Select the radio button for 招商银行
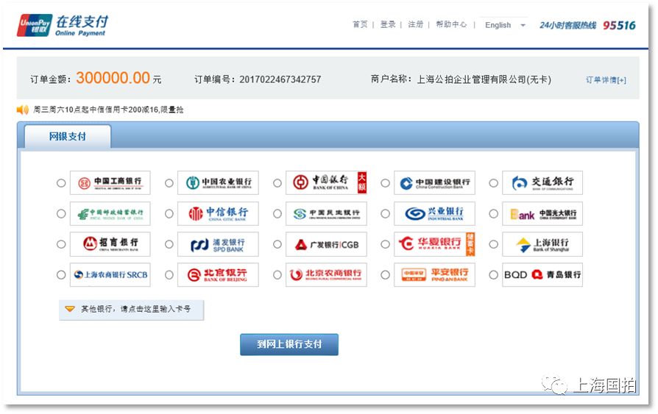This screenshot has height=414, width=658. 61,244
